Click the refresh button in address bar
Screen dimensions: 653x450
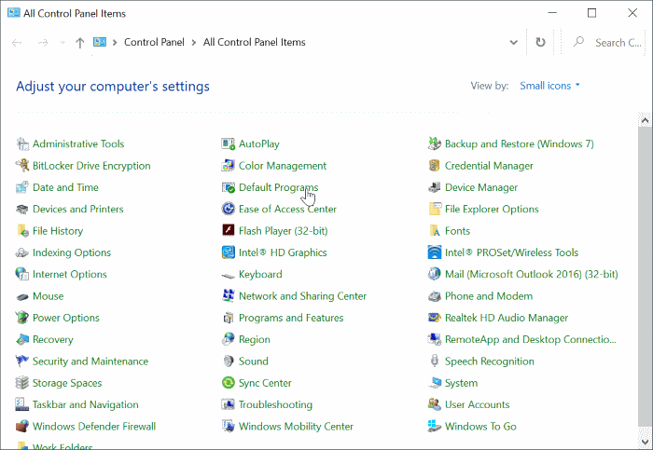tap(540, 43)
